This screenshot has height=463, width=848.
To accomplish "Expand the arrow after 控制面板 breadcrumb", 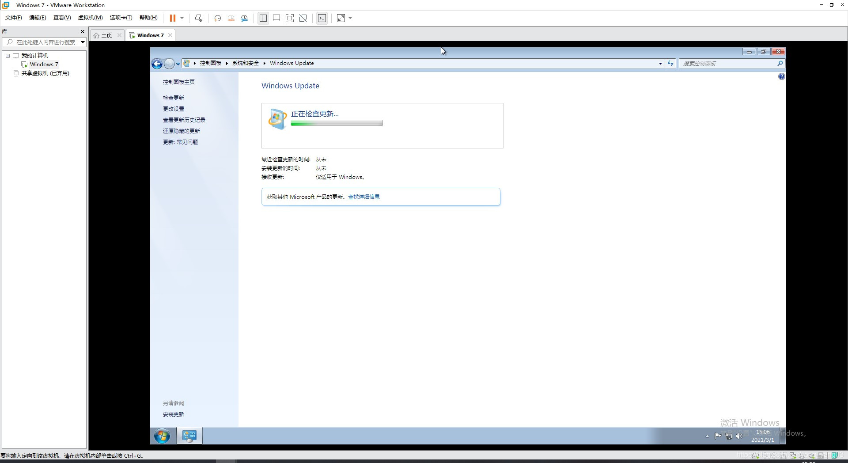I will [227, 63].
